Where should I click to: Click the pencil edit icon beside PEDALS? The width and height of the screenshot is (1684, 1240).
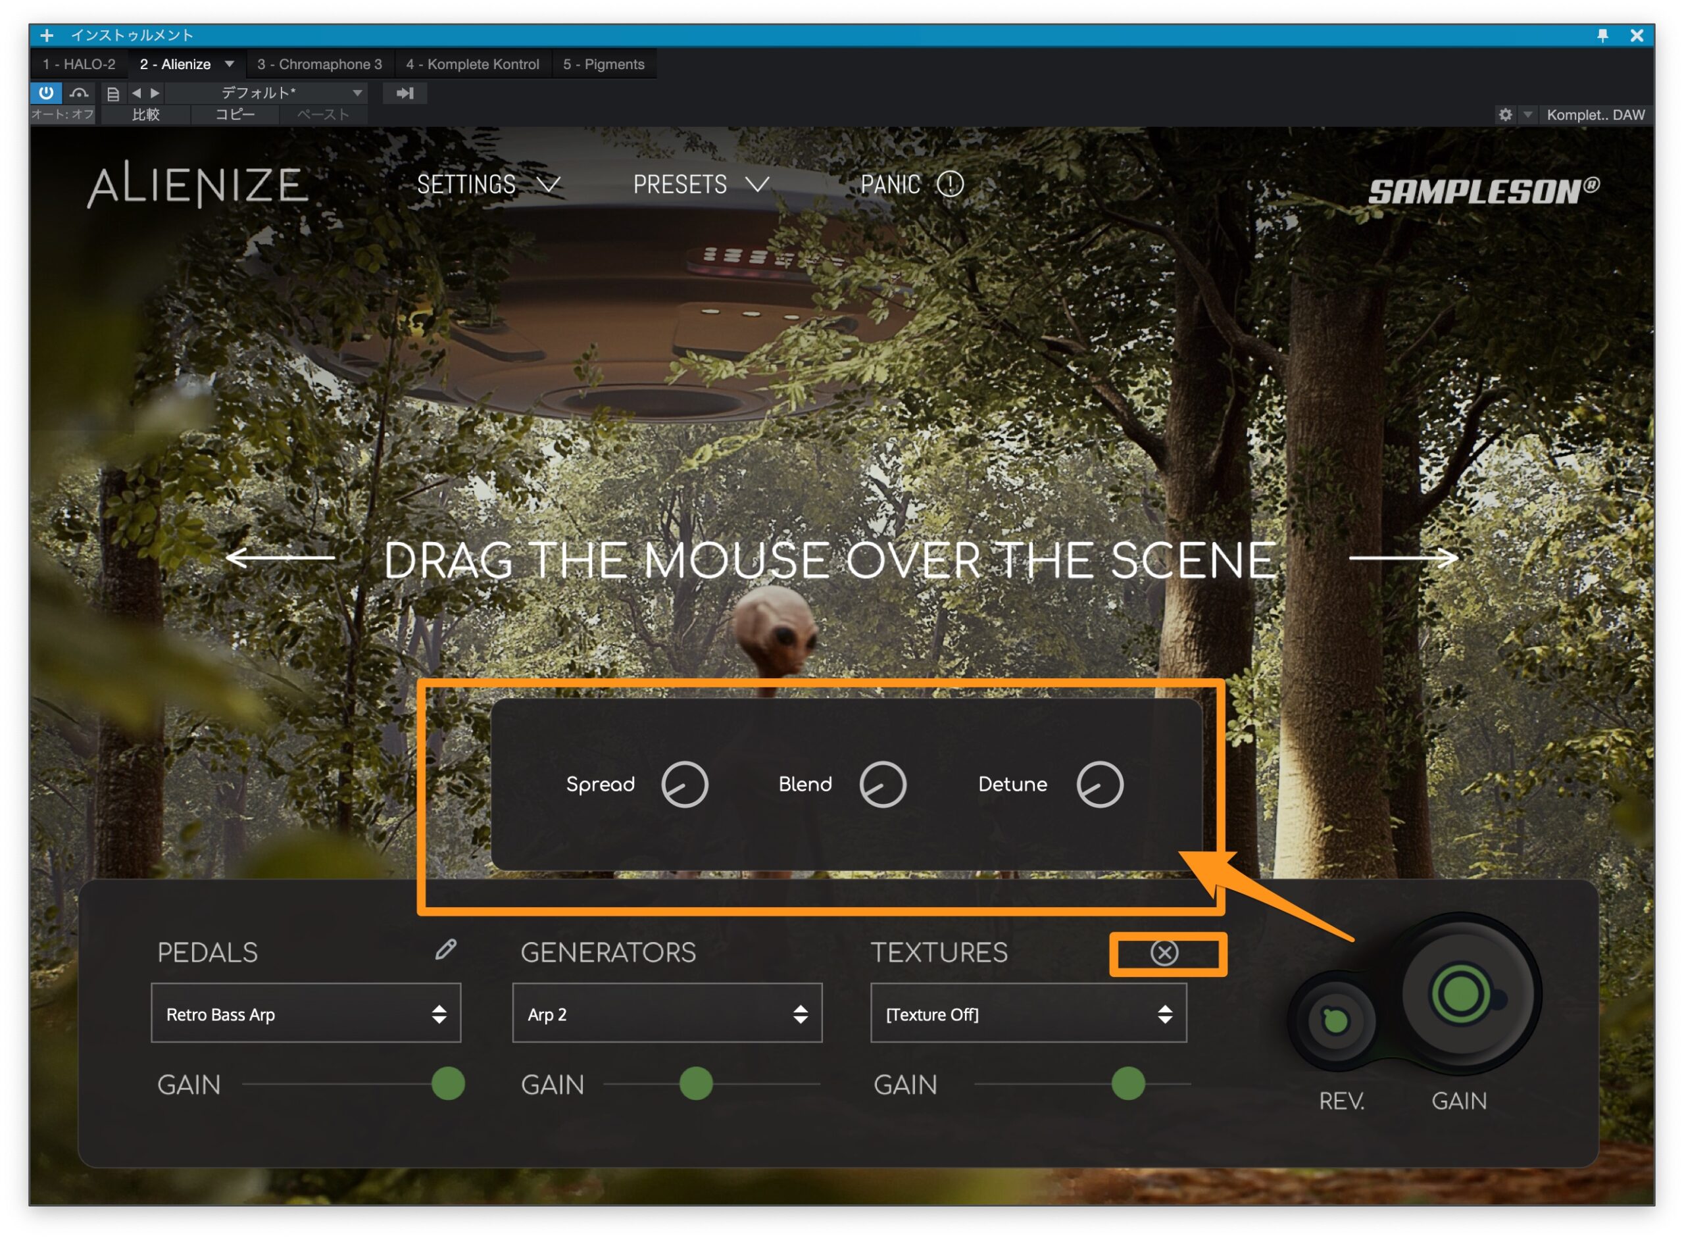446,951
